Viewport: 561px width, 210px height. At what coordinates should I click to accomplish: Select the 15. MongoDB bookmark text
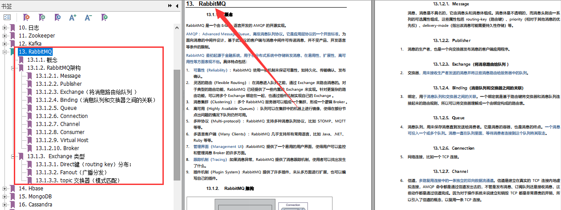coord(35,197)
